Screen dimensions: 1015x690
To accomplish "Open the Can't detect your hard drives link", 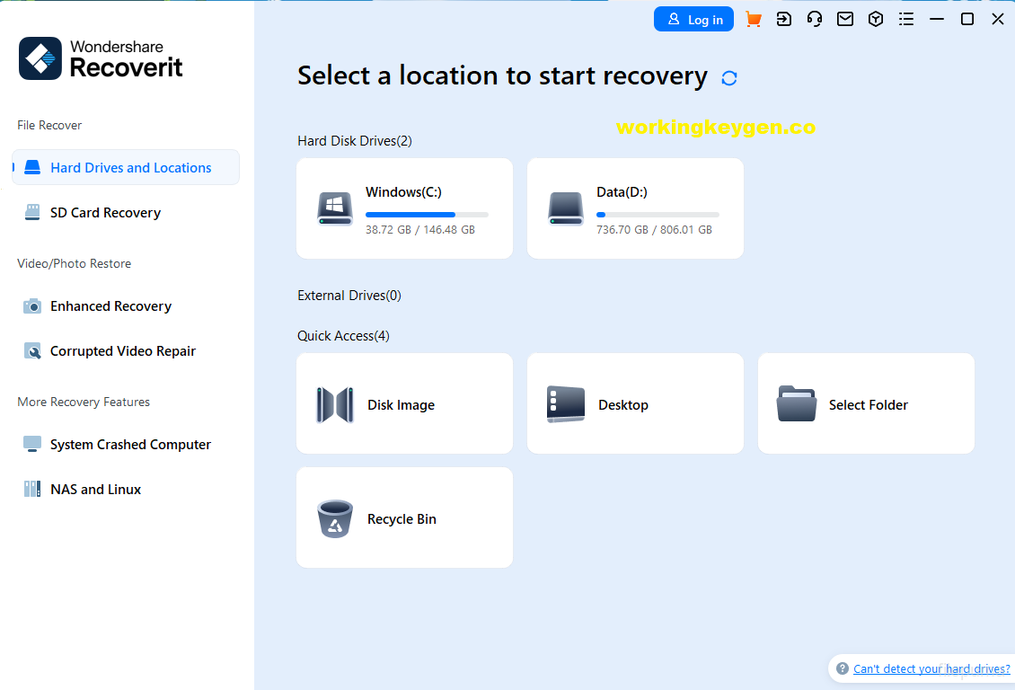I will [x=931, y=668].
